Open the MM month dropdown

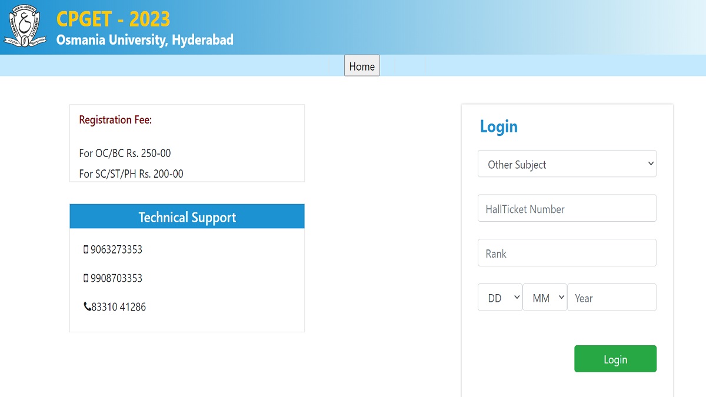[x=544, y=298]
